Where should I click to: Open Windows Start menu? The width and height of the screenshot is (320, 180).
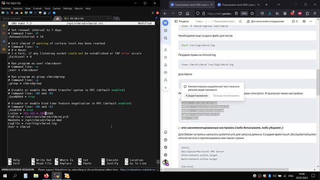pos(4,175)
